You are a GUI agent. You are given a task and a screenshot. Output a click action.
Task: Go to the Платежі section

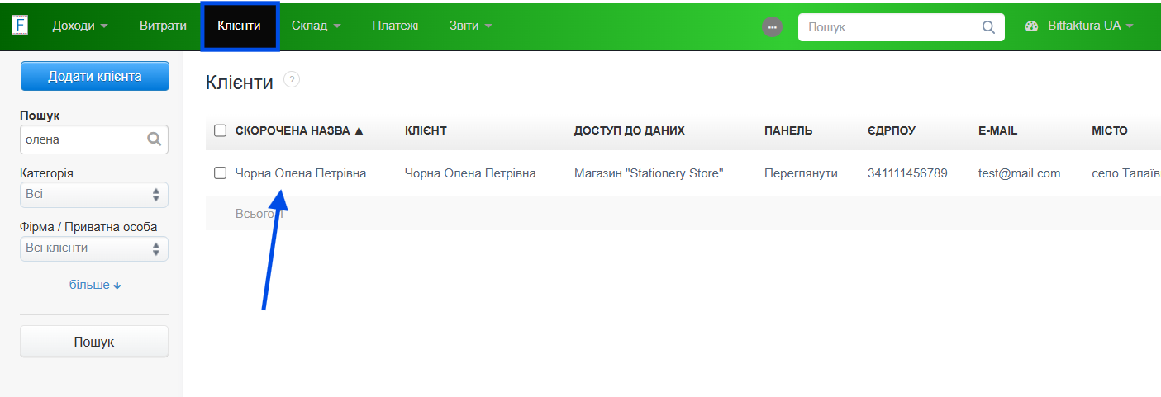[395, 26]
